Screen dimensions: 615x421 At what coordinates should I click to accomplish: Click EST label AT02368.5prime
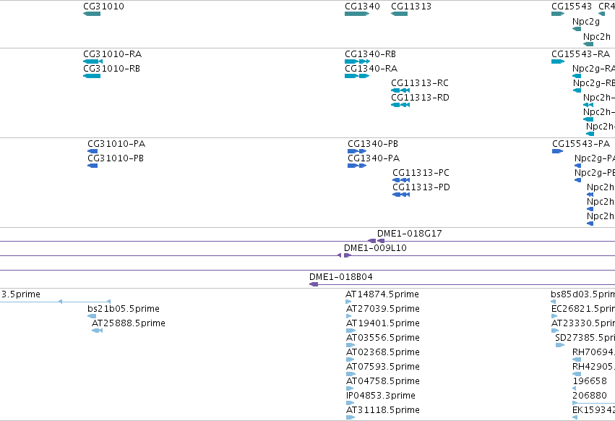tap(383, 352)
